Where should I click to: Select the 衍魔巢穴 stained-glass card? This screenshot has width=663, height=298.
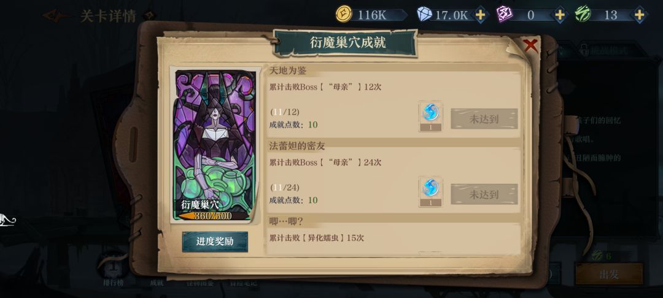[215, 145]
